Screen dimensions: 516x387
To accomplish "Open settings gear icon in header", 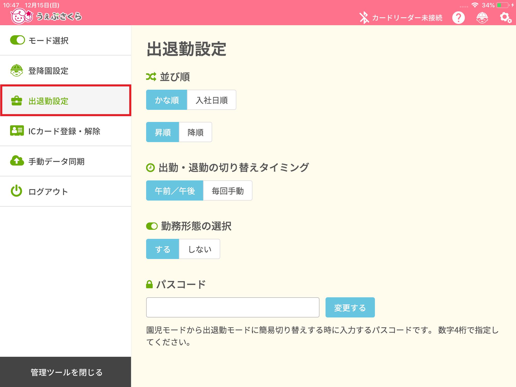I will click(506, 18).
